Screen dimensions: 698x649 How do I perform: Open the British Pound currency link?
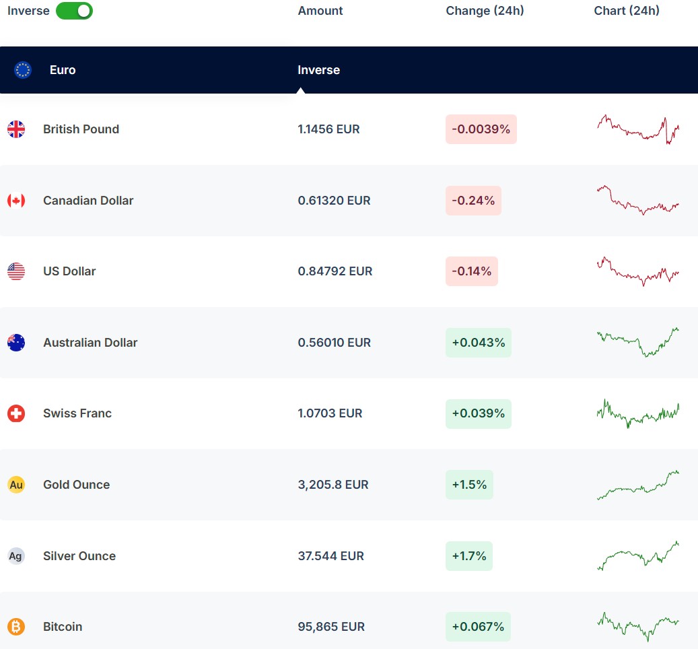tap(81, 129)
